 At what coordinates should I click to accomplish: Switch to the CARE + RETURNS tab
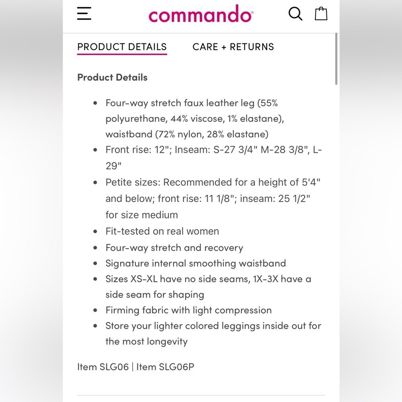coord(233,47)
